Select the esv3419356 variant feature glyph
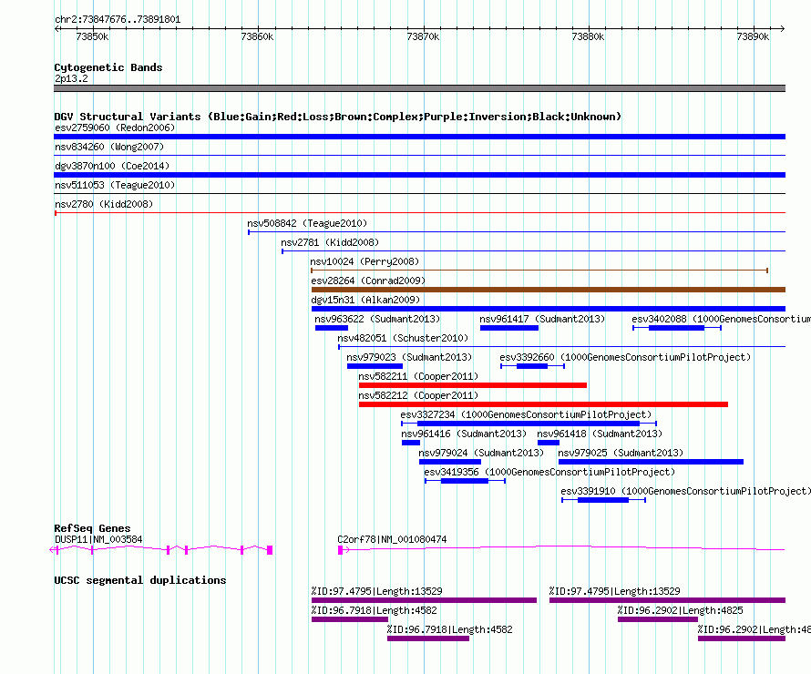811x674 pixels. pos(465,481)
